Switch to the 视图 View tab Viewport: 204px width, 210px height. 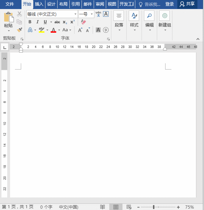112,4
